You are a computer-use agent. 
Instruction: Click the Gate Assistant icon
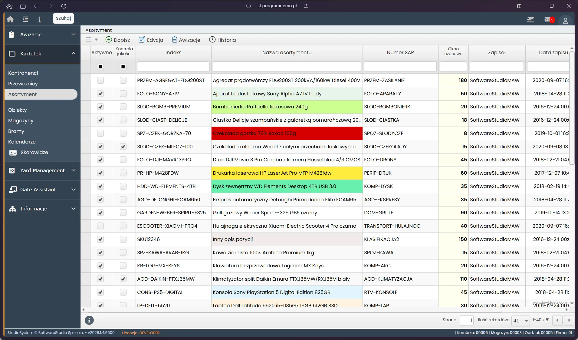coord(13,190)
